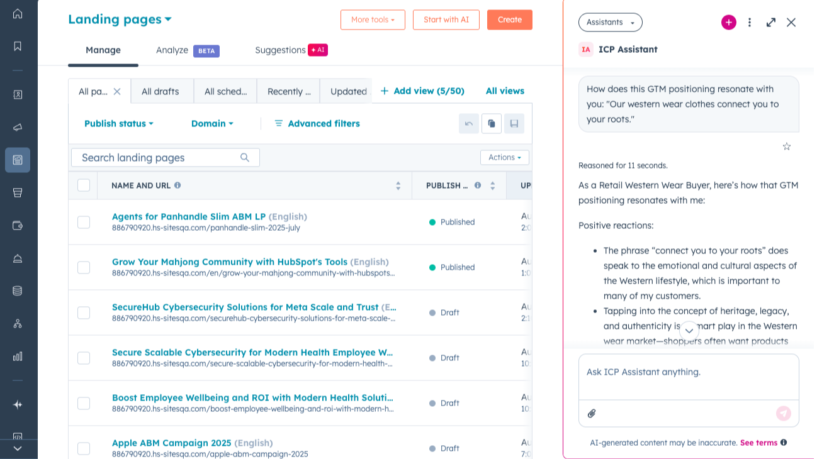Expand the Assistants dropdown in the chat panel
817x459 pixels.
pos(610,22)
